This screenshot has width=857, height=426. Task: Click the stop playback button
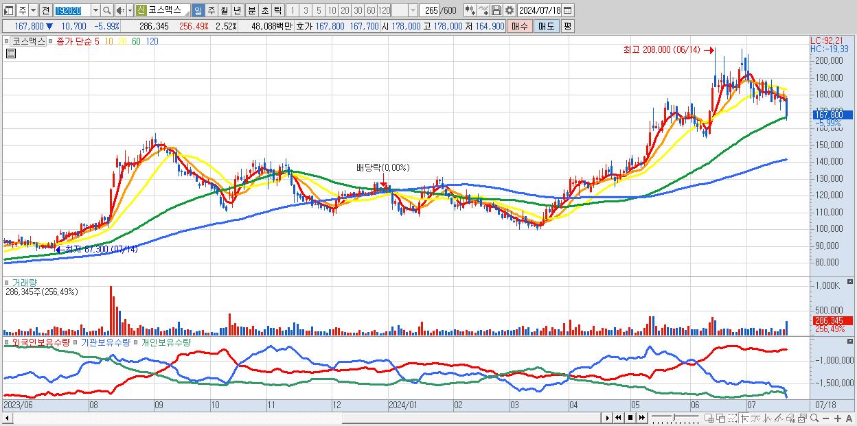coord(630,418)
